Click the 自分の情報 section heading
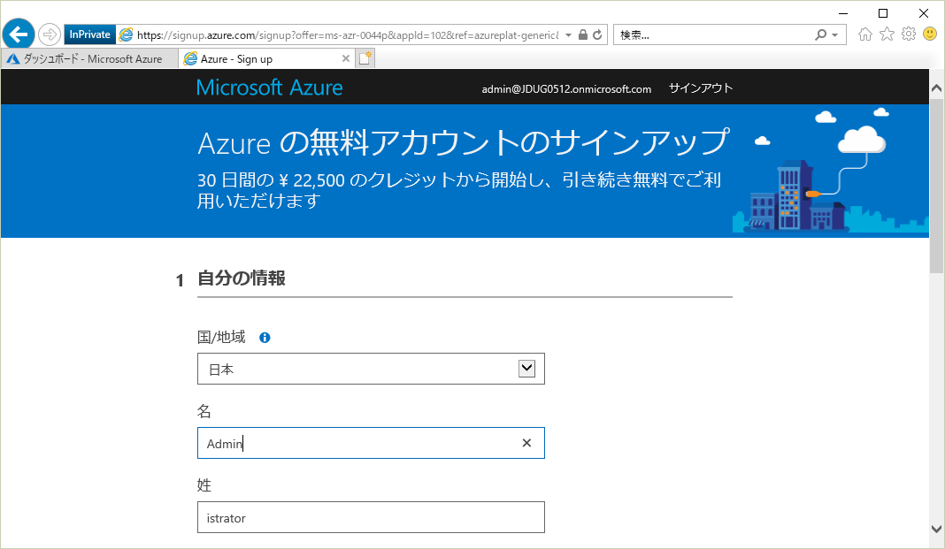The height and width of the screenshot is (549, 945). 241,278
